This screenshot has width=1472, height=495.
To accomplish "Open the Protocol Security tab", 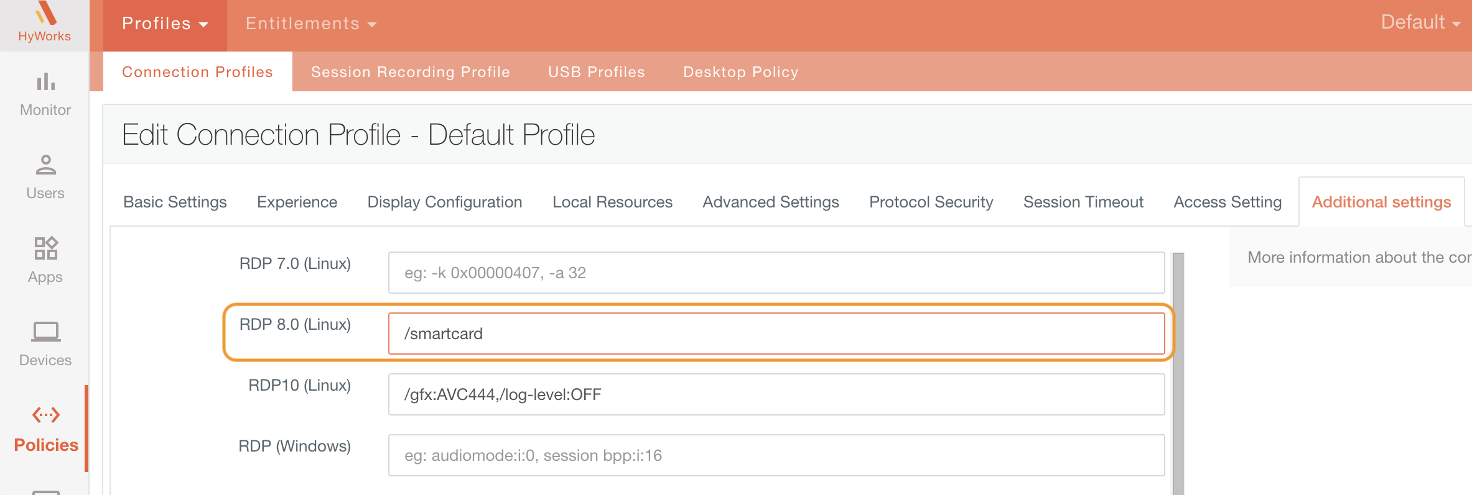I will pos(931,202).
